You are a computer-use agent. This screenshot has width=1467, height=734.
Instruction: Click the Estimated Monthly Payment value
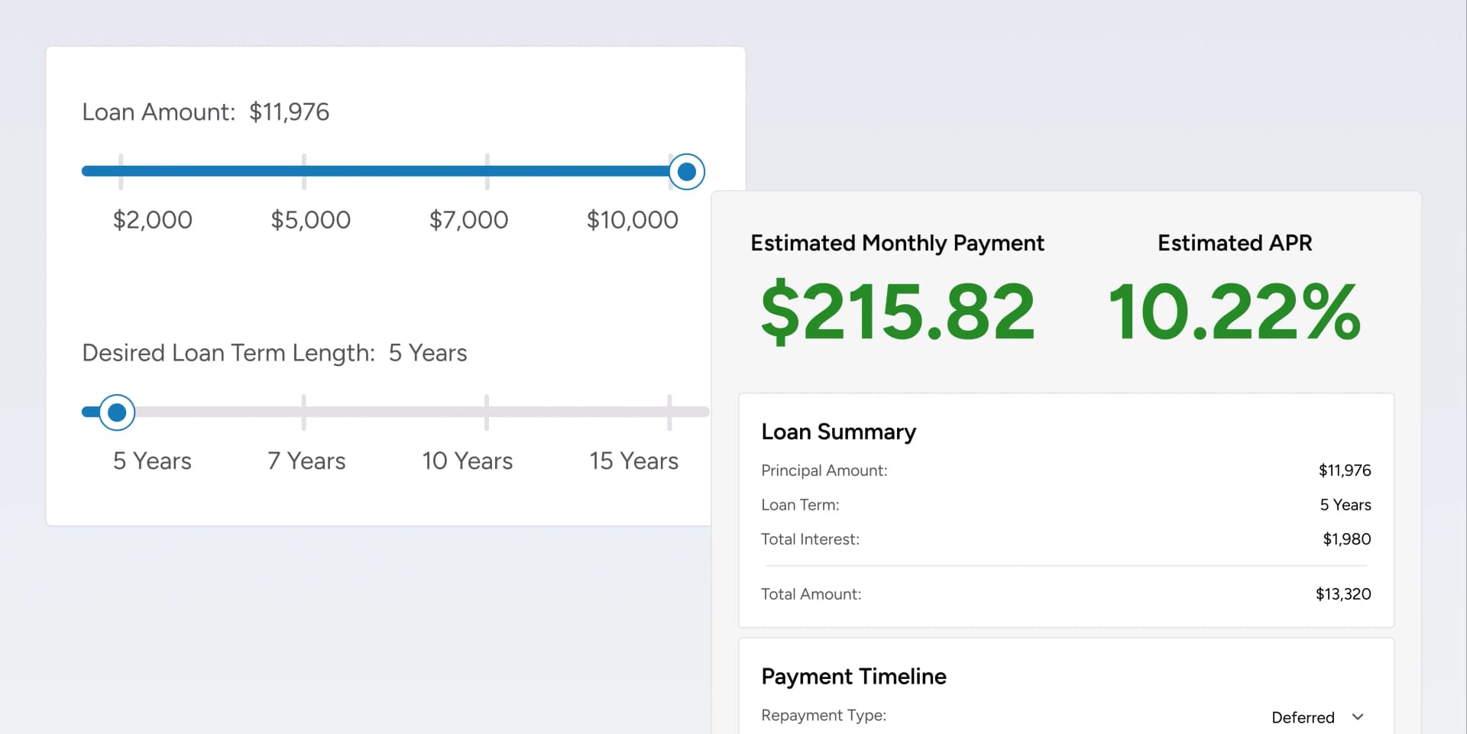(898, 309)
